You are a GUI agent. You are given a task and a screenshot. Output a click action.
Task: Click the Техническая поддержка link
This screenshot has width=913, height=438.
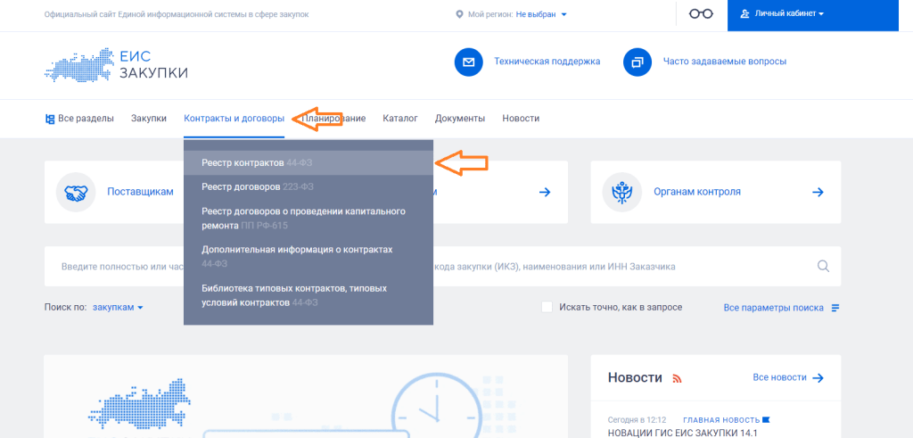pos(547,62)
